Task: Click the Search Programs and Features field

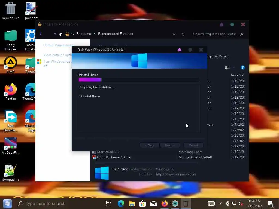Action: click(x=215, y=34)
